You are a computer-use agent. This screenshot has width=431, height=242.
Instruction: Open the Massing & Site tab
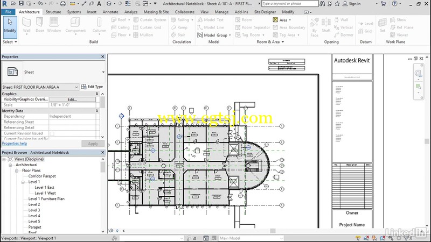pos(156,12)
